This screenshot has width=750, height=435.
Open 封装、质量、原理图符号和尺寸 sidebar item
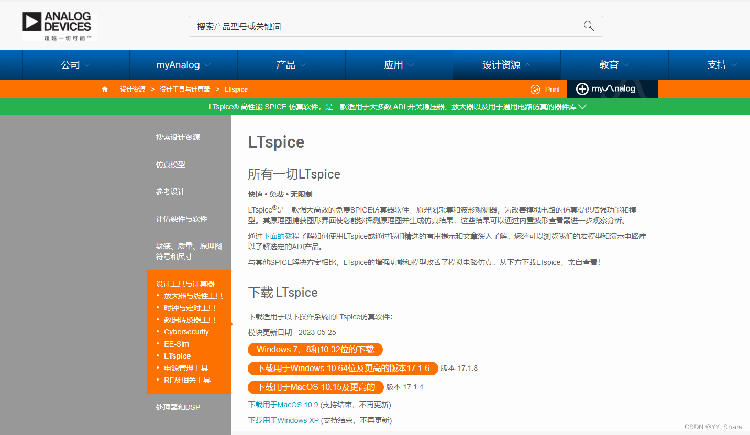click(x=189, y=251)
